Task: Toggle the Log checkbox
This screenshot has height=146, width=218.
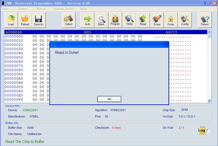Action: [x=208, y=131]
